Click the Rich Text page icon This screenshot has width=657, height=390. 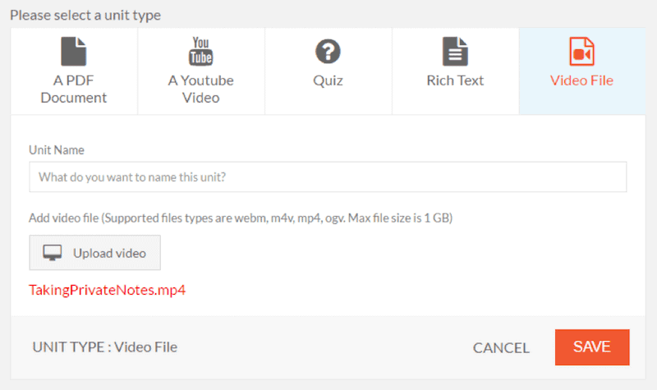coord(455,52)
